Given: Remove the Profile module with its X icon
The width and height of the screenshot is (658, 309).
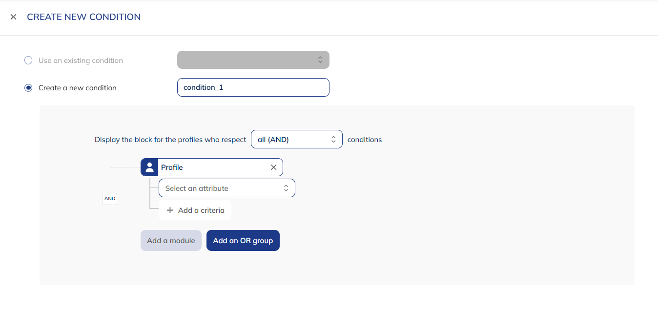Looking at the screenshot, I should click(x=273, y=167).
